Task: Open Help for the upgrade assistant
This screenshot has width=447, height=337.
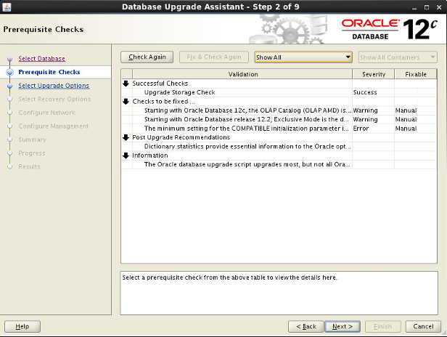Action: click(22, 327)
